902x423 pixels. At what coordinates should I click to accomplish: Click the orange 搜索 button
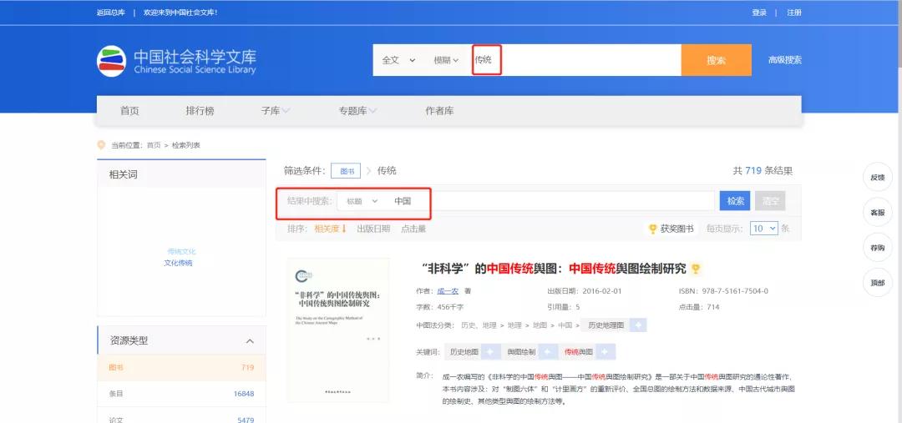[x=717, y=60]
